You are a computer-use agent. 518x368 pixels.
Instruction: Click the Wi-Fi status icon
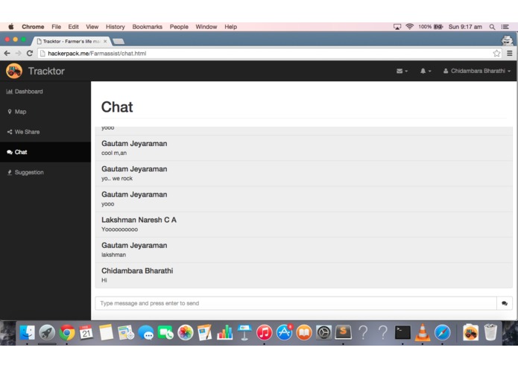(410, 27)
